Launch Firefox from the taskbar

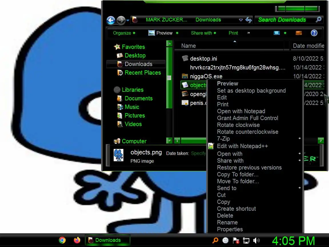coord(77,240)
